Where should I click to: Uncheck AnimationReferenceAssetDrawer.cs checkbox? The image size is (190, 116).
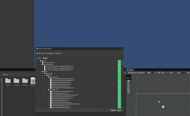49,79
